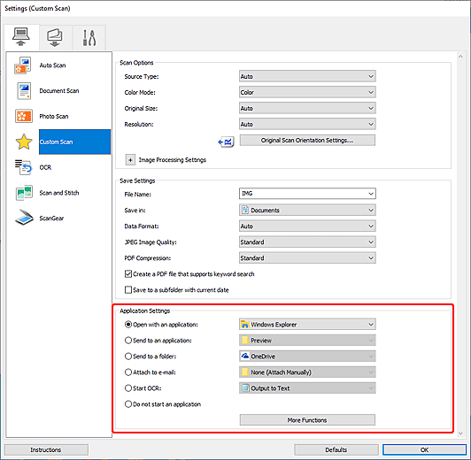Screen dimensions: 471x460
Task: Expand the Data Format dropdown
Action: pyautogui.click(x=307, y=226)
